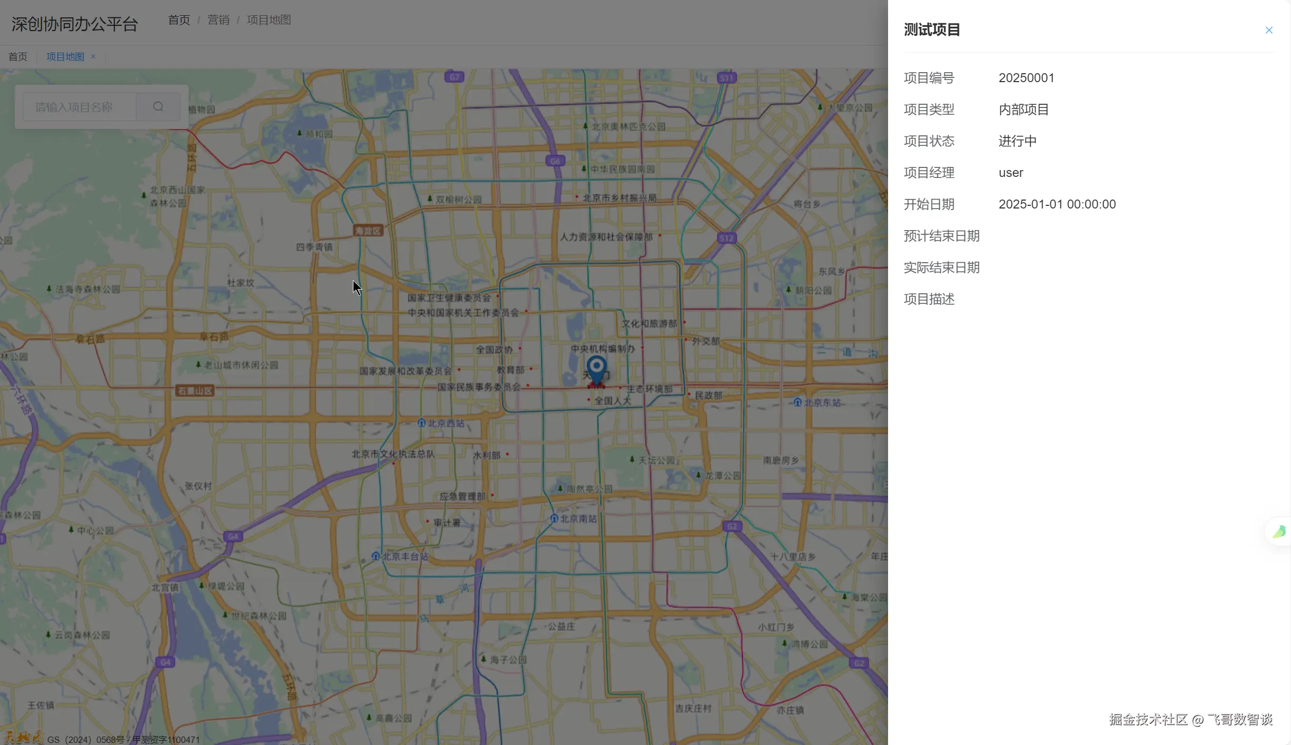1291x745 pixels.
Task: Go to 首页 in the breadcrumb
Action: pos(179,20)
